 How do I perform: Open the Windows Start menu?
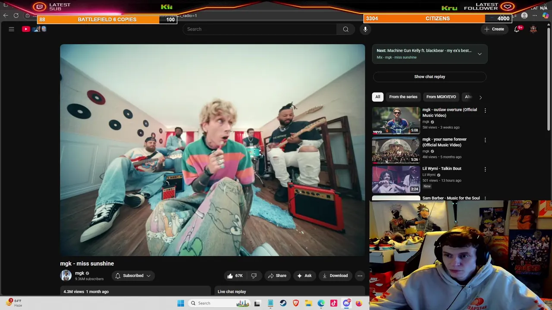pyautogui.click(x=181, y=303)
